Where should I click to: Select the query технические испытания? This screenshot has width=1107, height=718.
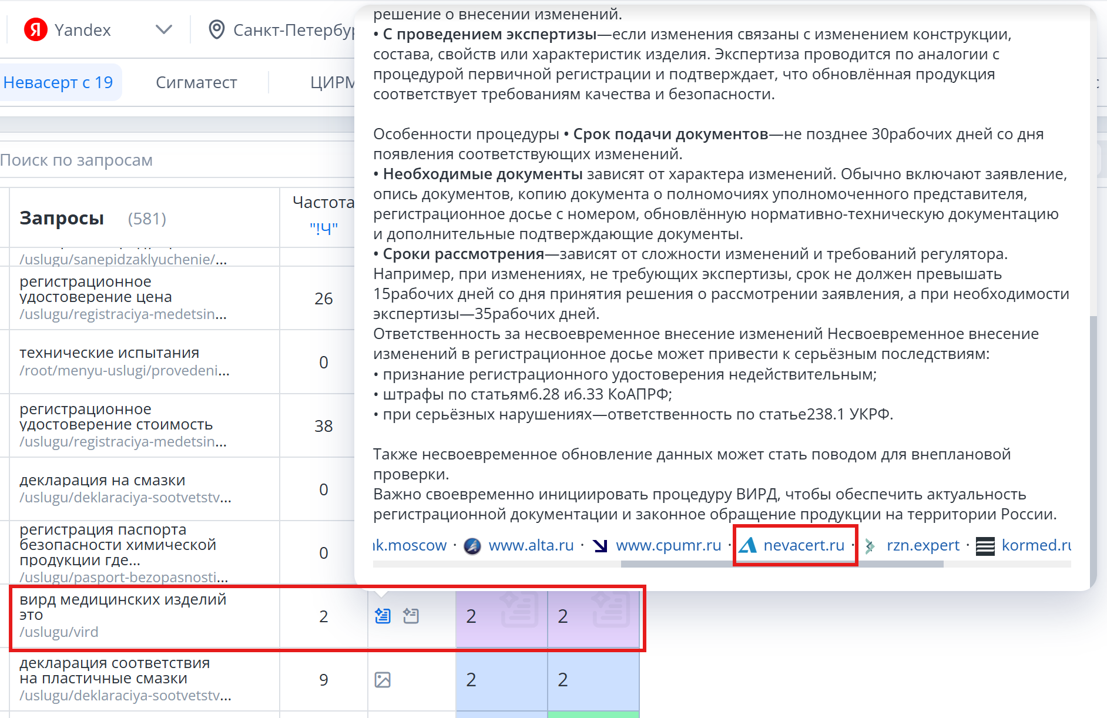pos(109,353)
